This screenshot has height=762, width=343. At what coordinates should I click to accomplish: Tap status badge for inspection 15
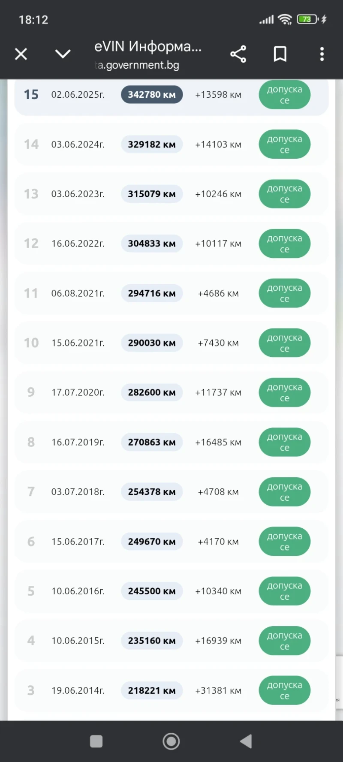point(284,95)
